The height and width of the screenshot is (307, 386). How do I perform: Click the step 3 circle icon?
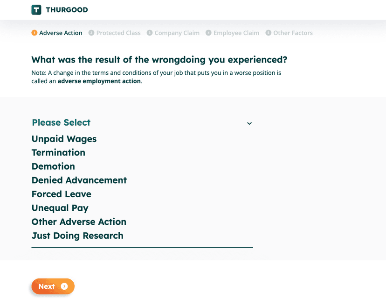[150, 33]
